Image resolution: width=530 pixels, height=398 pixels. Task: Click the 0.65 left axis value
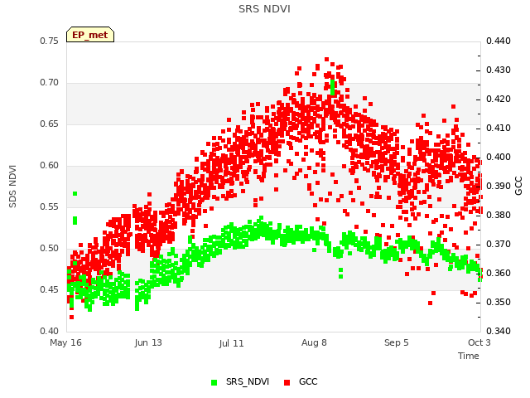tap(50, 124)
